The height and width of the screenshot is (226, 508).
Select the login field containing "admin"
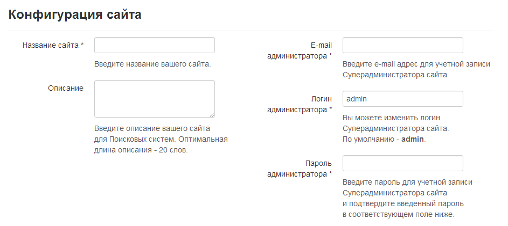pos(403,99)
